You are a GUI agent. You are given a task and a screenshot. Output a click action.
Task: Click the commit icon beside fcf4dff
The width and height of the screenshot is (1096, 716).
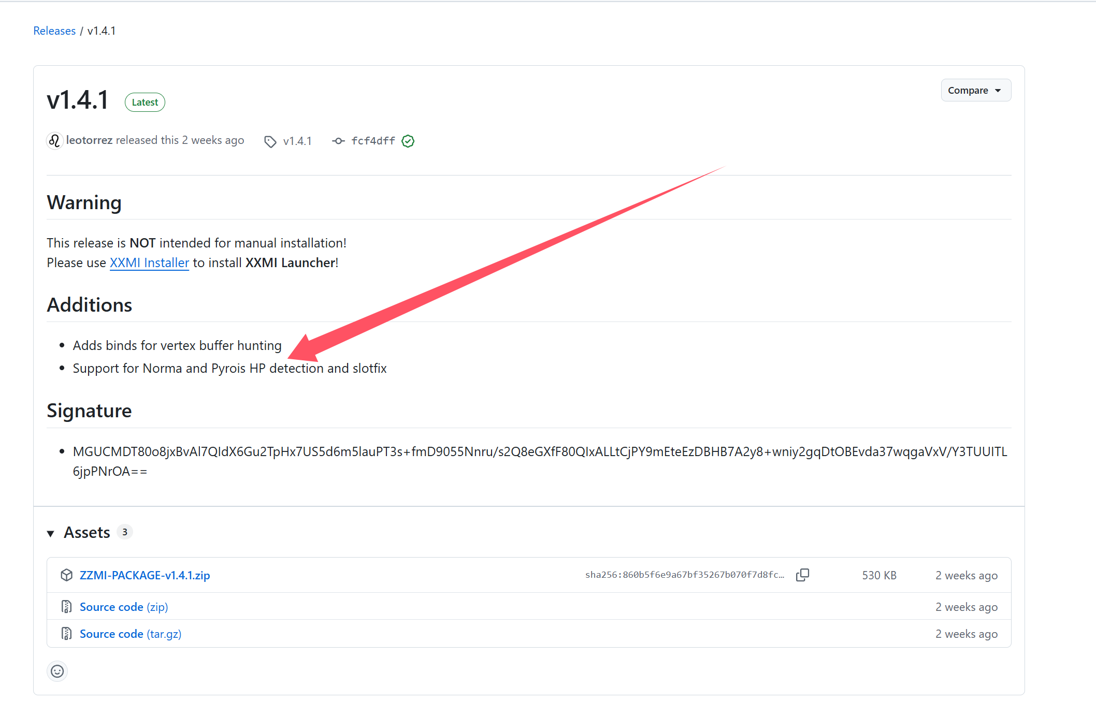(338, 141)
